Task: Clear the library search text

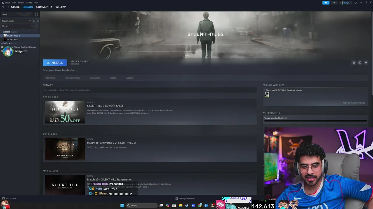Action: (32, 26)
